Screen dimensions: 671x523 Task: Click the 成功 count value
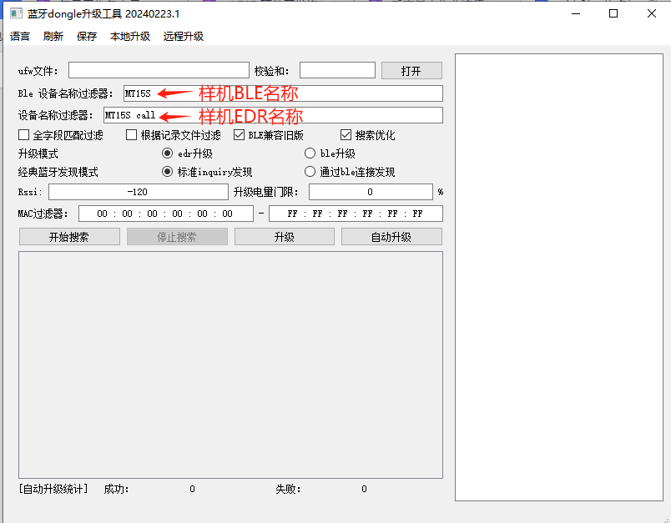[x=192, y=489]
